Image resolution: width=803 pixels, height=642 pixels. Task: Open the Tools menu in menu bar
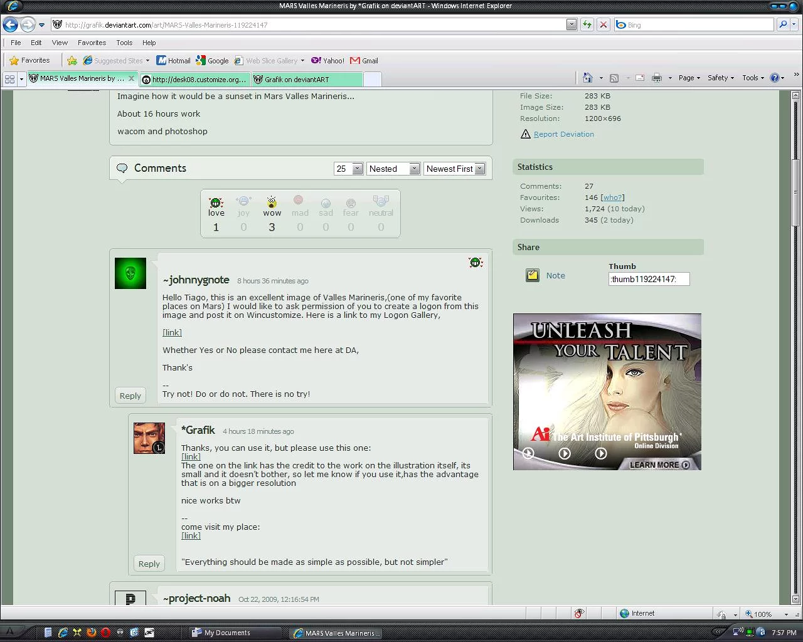[x=124, y=43]
